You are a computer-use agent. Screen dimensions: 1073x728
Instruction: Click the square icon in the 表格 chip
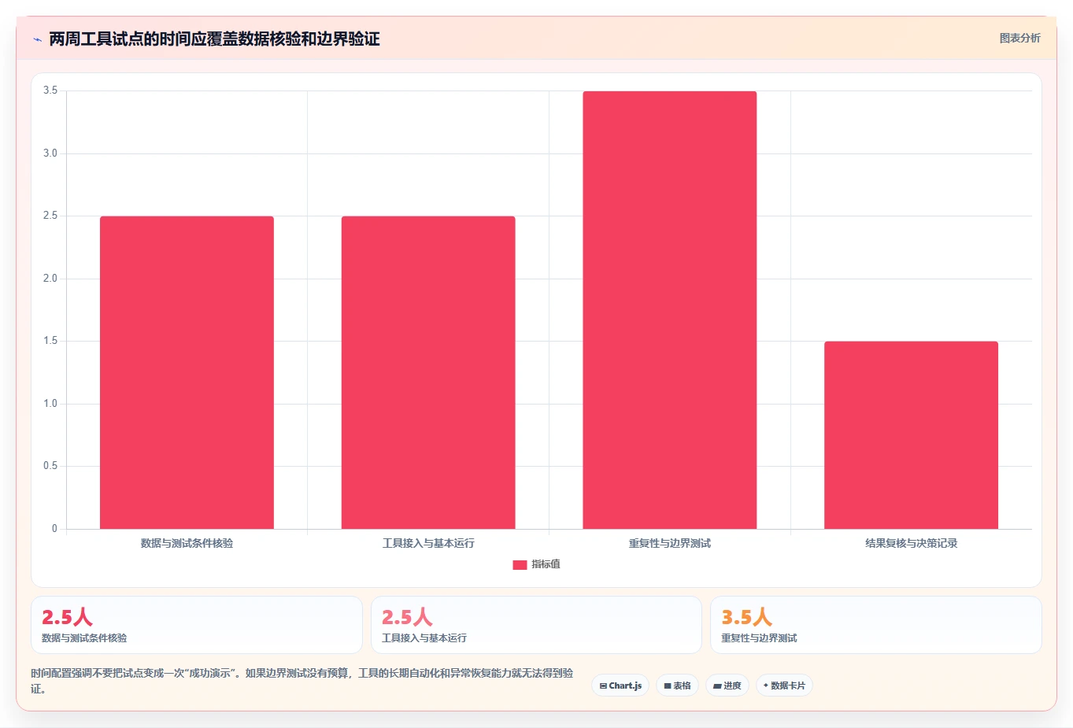pyautogui.click(x=668, y=686)
